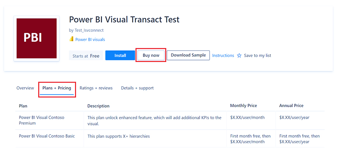Click the Annual Price column header
The height and width of the screenshot is (149, 345).
292,106
